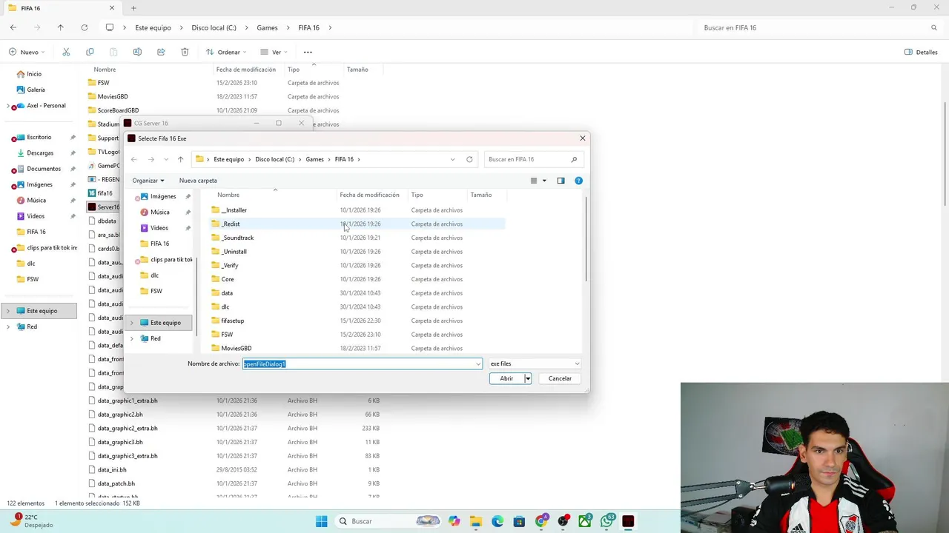Sort dialog list by Fecha de modificación column
This screenshot has height=533, width=949.
(369, 195)
